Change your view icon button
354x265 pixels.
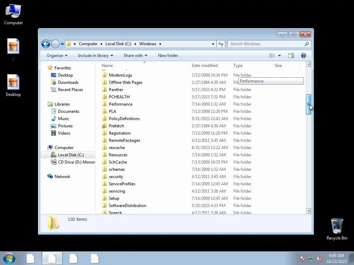click(272, 56)
